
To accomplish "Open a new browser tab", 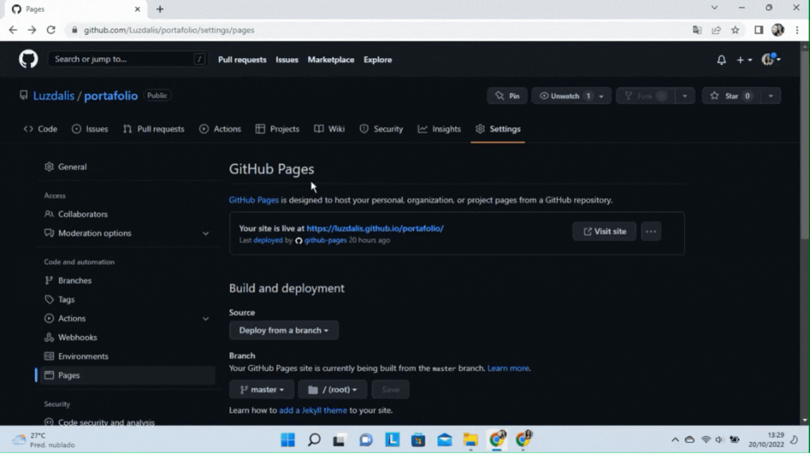I will 160,9.
